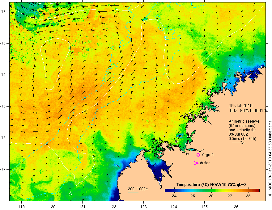The width and height of the screenshot is (272, 210).
Task: Click the '0.5m/s (1kt 24h)' scale label
Action: point(242,138)
